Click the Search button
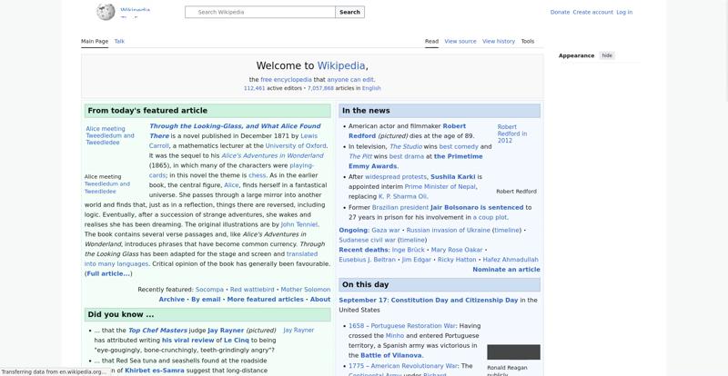 coord(349,12)
